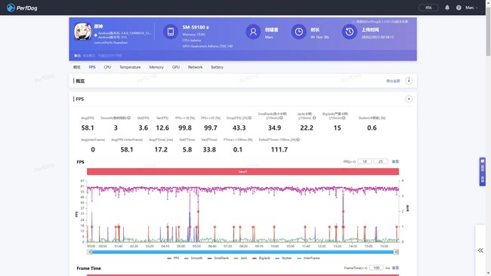Viewport: 491px width, 276px height.
Task: Click info icon next to Drop(FPS) metric
Action: pos(250,118)
